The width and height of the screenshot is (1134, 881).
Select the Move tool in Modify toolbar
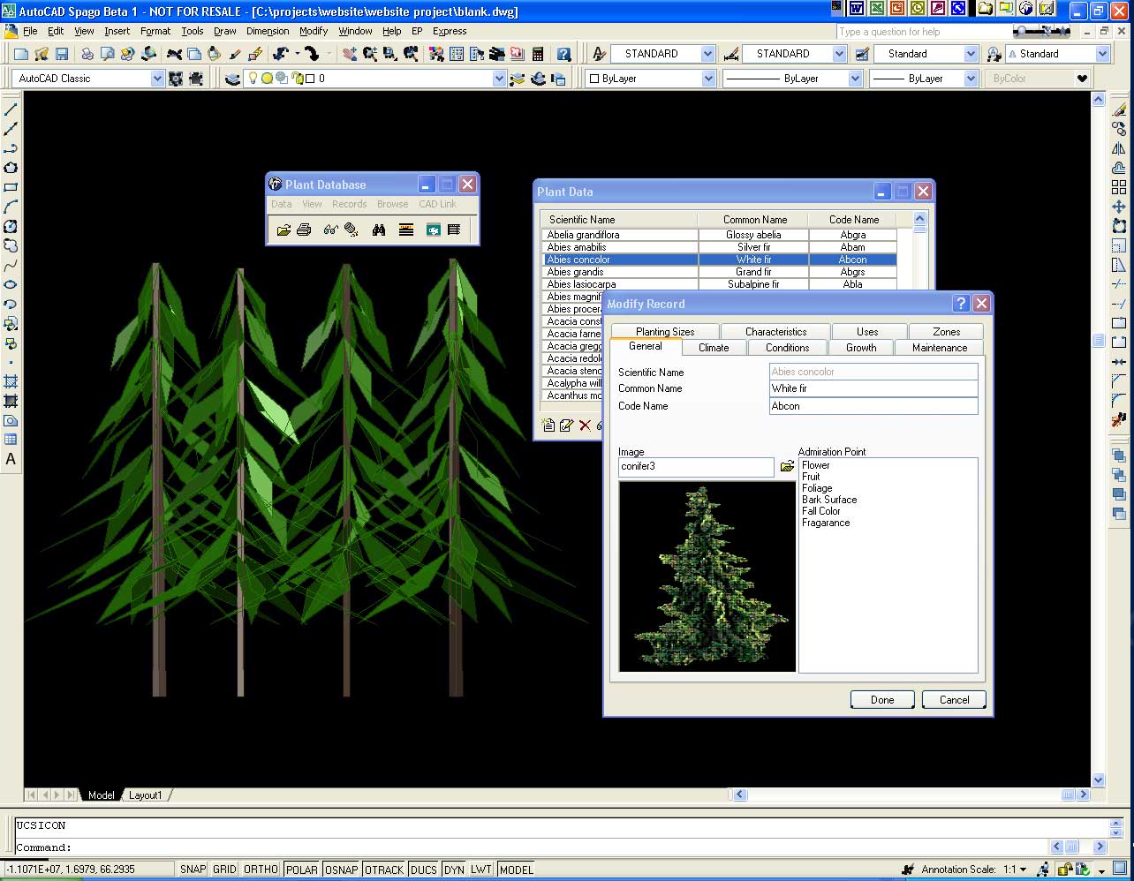pos(1119,207)
